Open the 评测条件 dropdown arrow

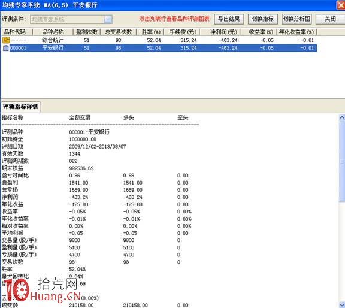tap(108, 19)
